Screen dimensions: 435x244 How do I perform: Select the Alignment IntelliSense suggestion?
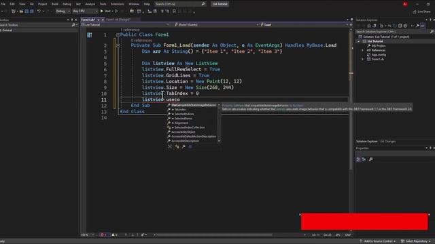[181, 123]
